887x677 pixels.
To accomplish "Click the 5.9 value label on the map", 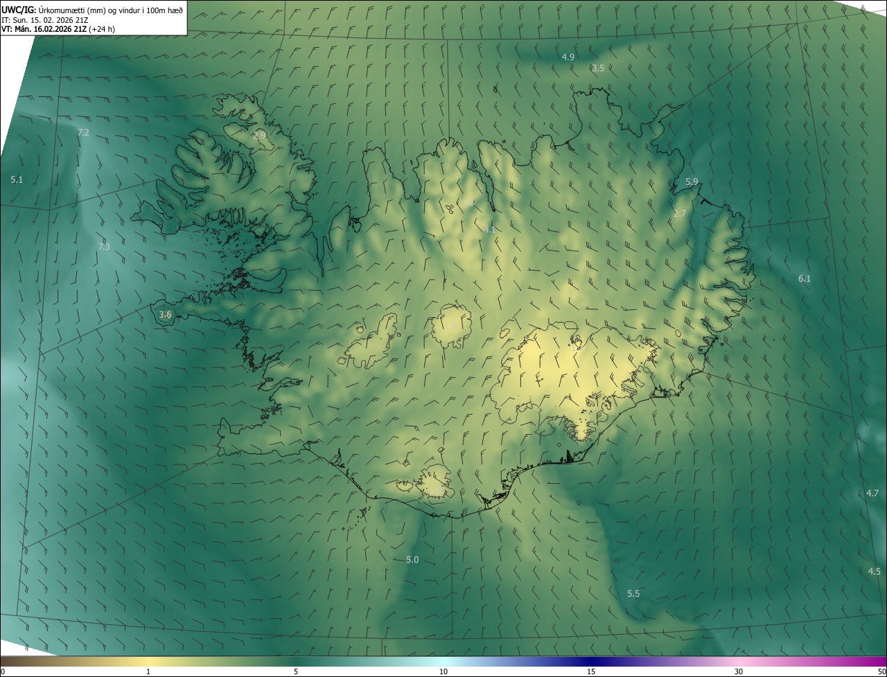I will pyautogui.click(x=692, y=182).
